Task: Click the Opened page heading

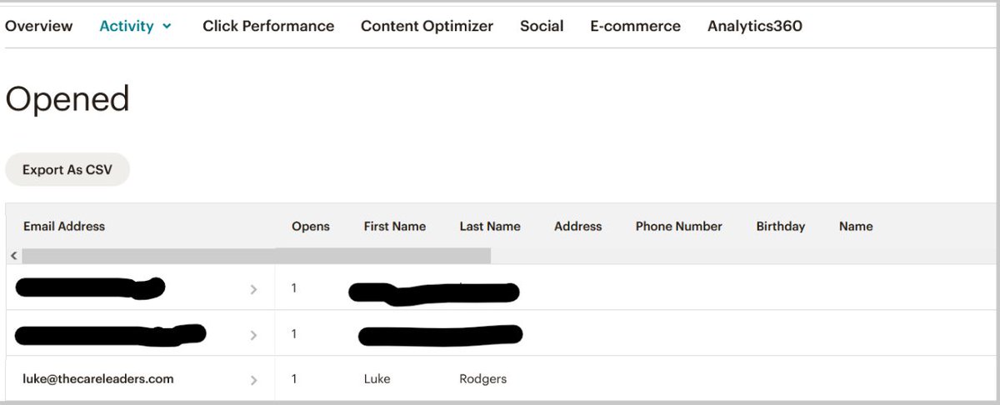Action: pos(67,100)
